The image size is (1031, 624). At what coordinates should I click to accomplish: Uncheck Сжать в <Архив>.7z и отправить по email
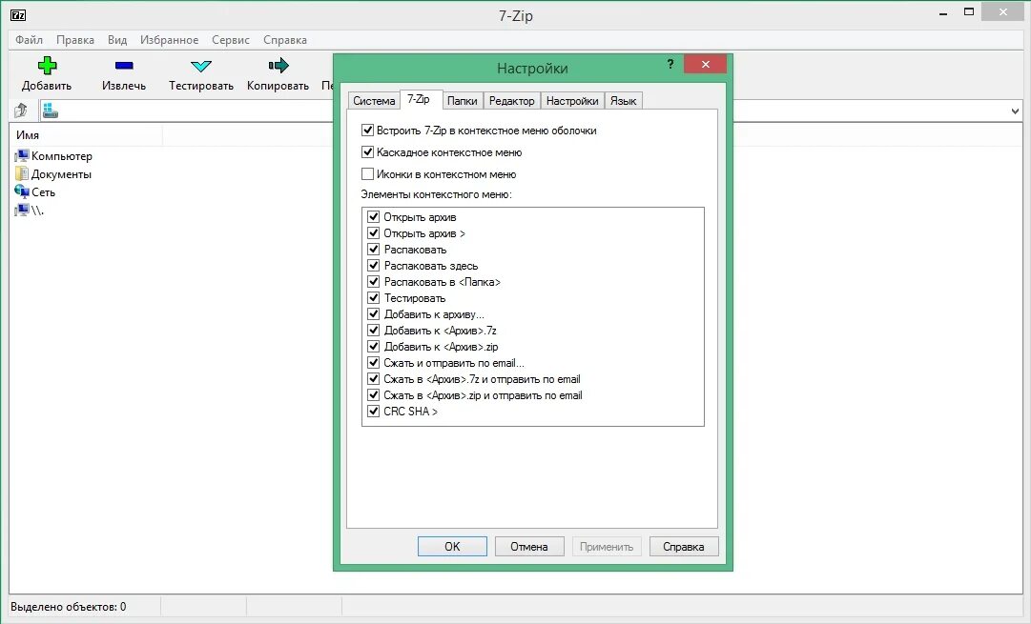pos(374,379)
